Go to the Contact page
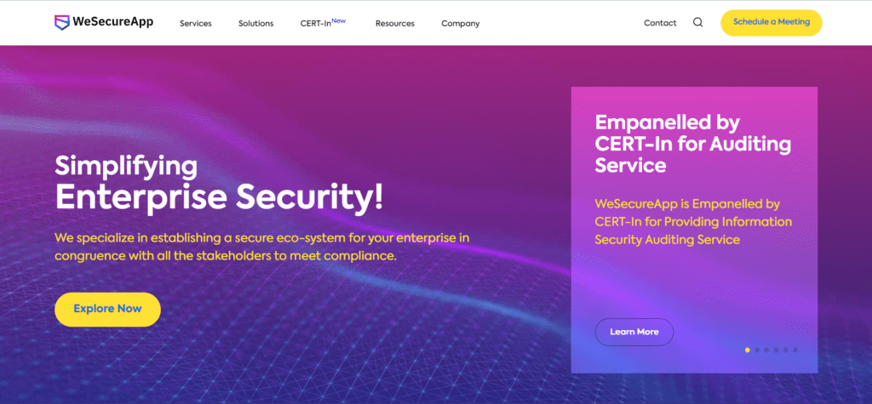The height and width of the screenshot is (404, 872). click(x=660, y=23)
